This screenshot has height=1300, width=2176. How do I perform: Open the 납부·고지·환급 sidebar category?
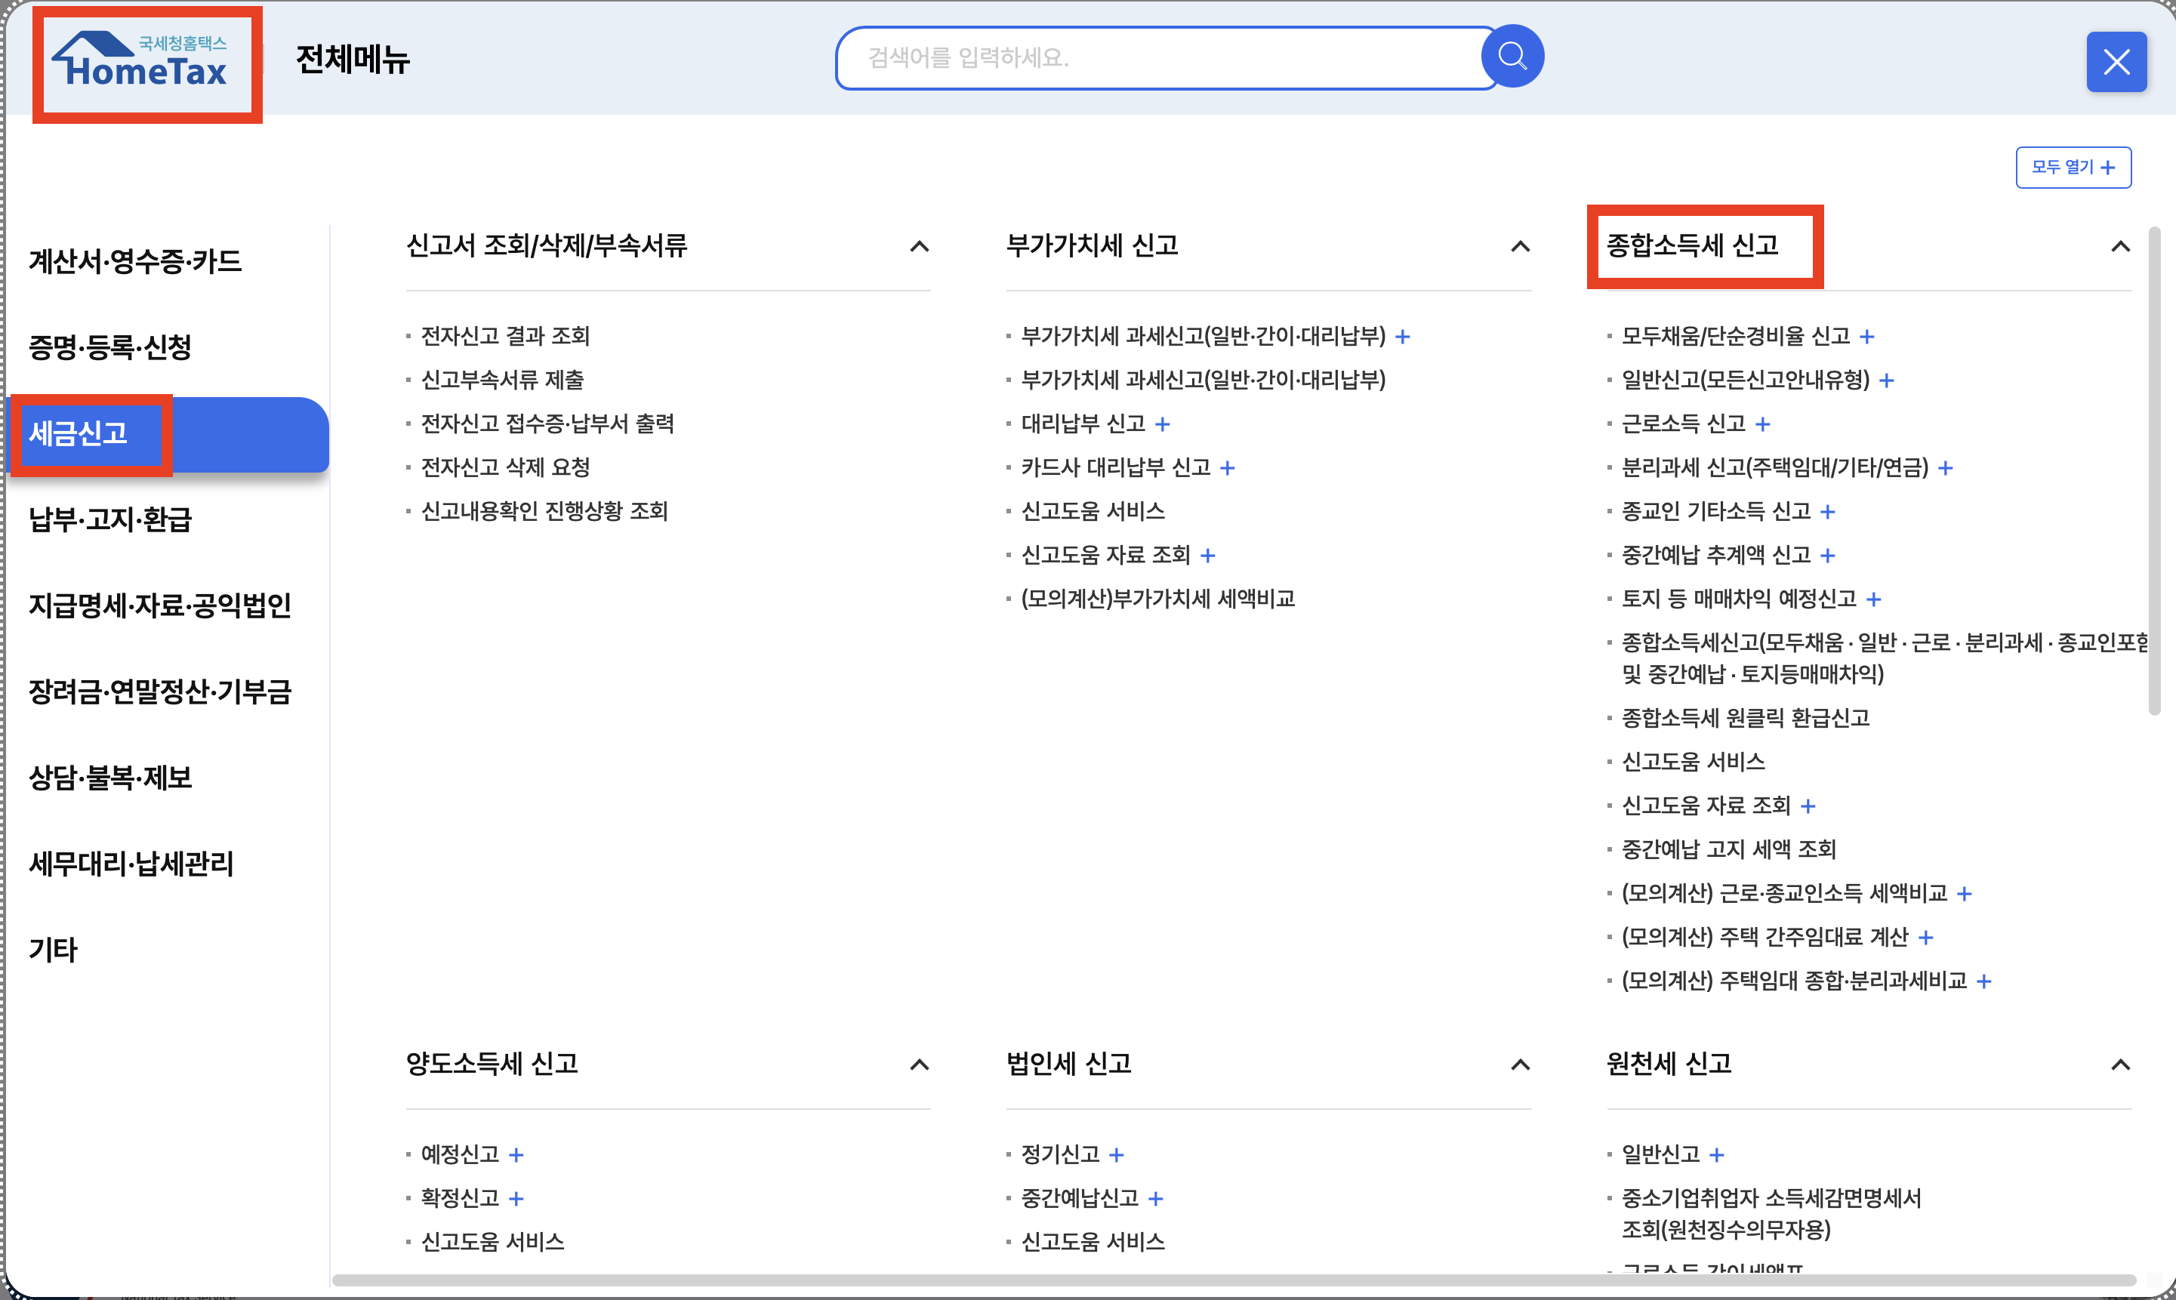tap(110, 519)
